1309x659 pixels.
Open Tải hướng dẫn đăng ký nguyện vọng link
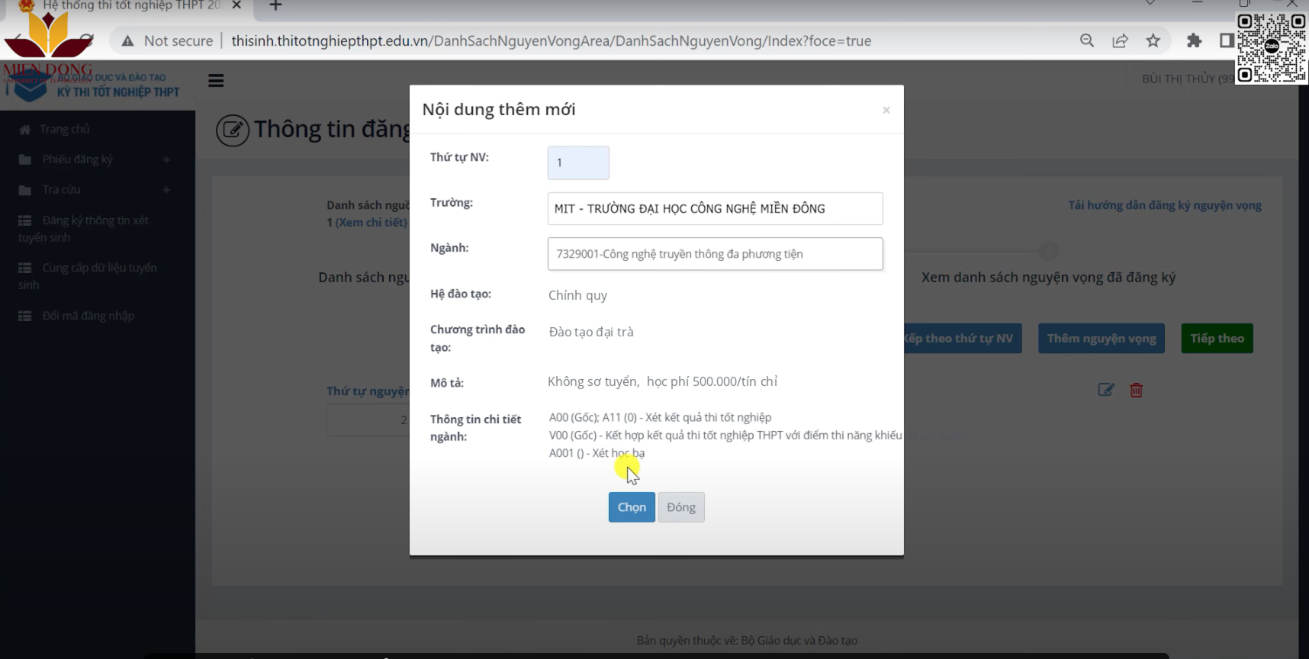pyautogui.click(x=1164, y=205)
